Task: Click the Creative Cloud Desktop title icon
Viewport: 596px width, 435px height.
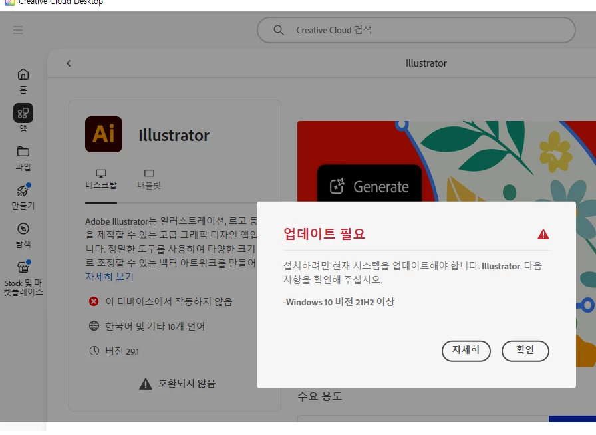Action: 9,2
